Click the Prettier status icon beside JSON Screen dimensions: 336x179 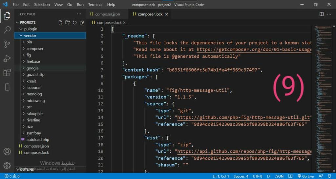coord(290,176)
